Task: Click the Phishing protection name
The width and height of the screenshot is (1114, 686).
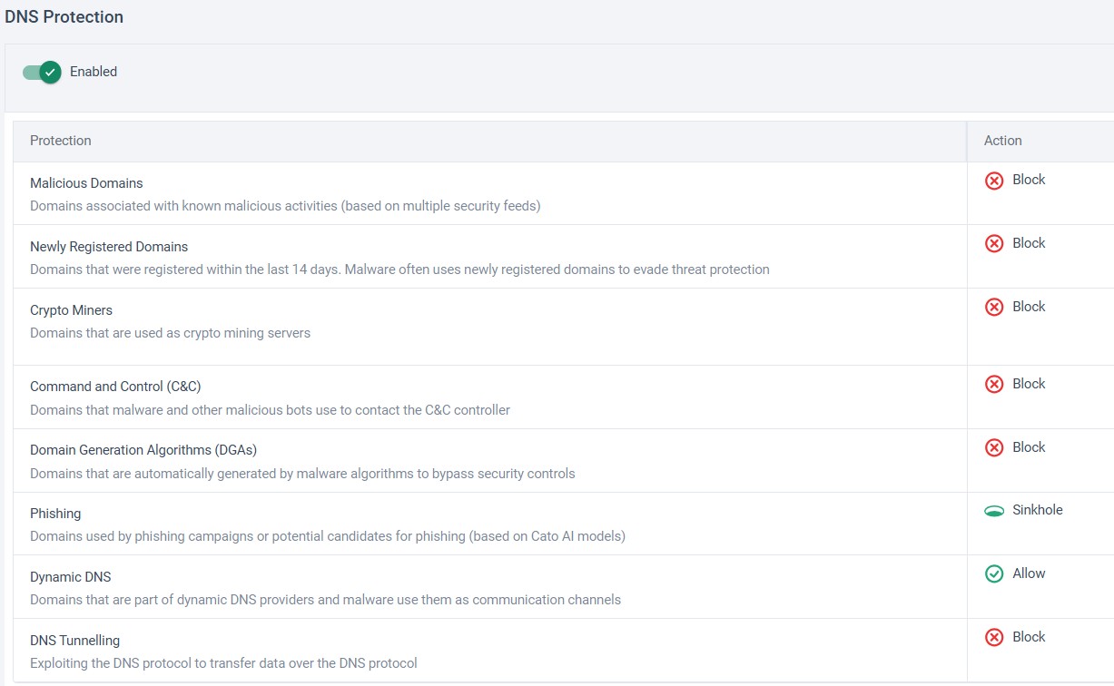Action: [x=55, y=514]
